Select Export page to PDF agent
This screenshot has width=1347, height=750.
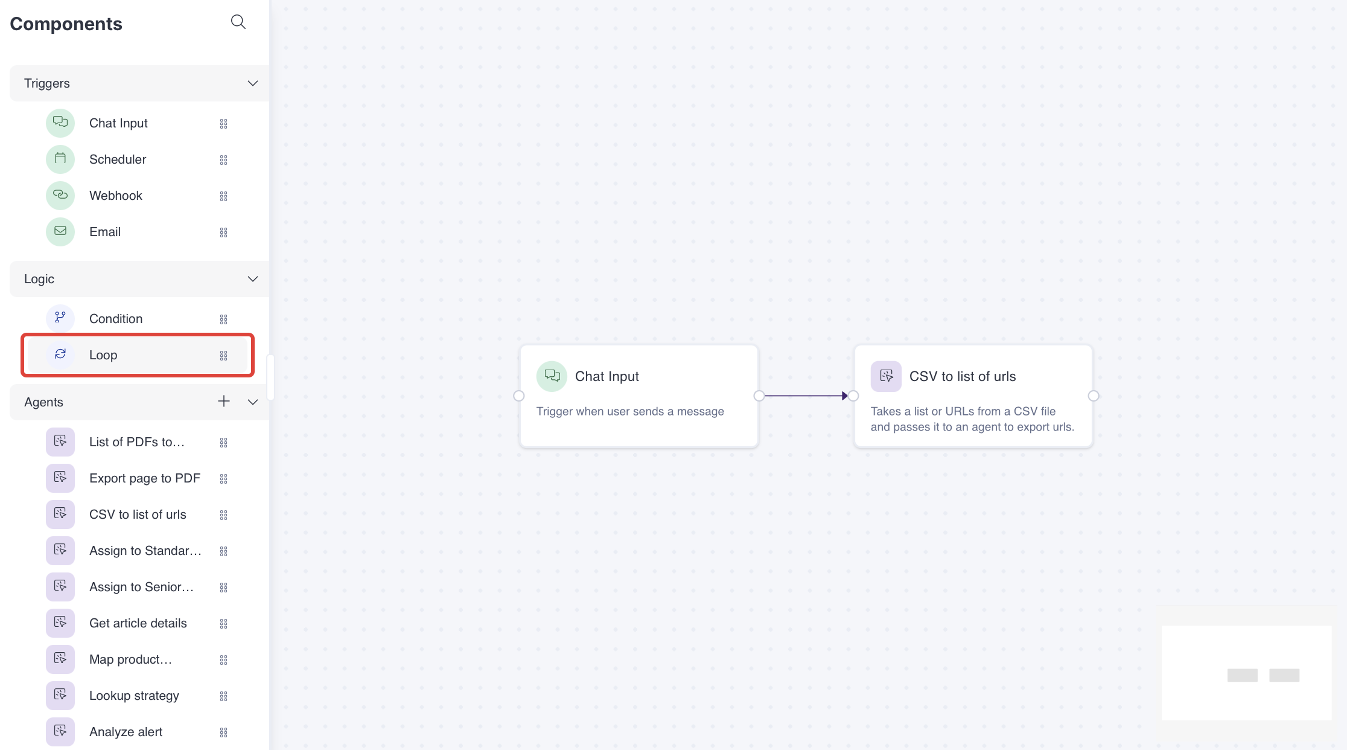[144, 478]
